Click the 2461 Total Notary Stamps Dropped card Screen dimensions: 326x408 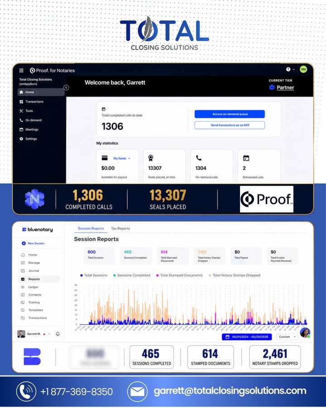(210, 256)
